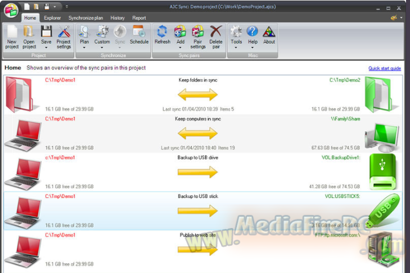Expand the Help dropdown arrow

[x=252, y=48]
